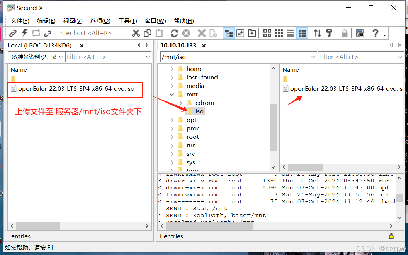Open the 窗口(W) menu
The height and width of the screenshot is (255, 408).
point(155,20)
